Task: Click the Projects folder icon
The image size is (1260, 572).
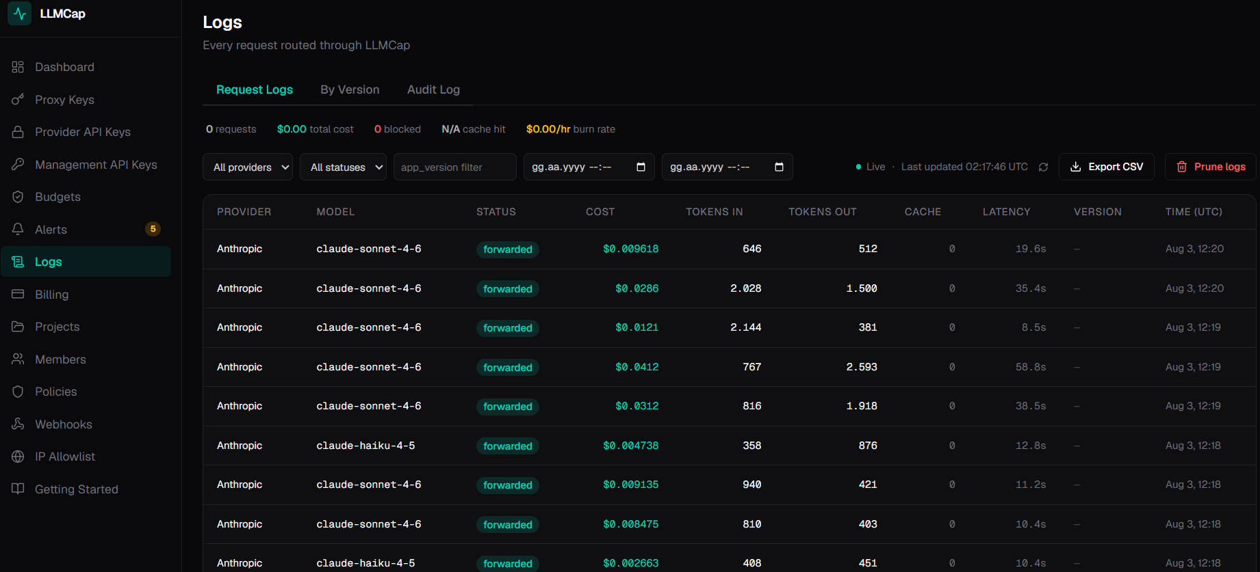Action: (x=18, y=327)
